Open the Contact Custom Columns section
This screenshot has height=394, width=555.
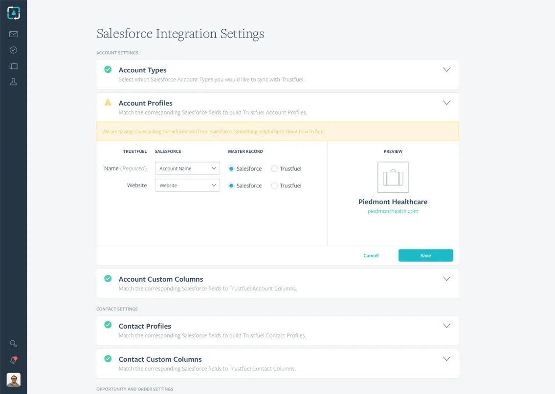pos(446,358)
